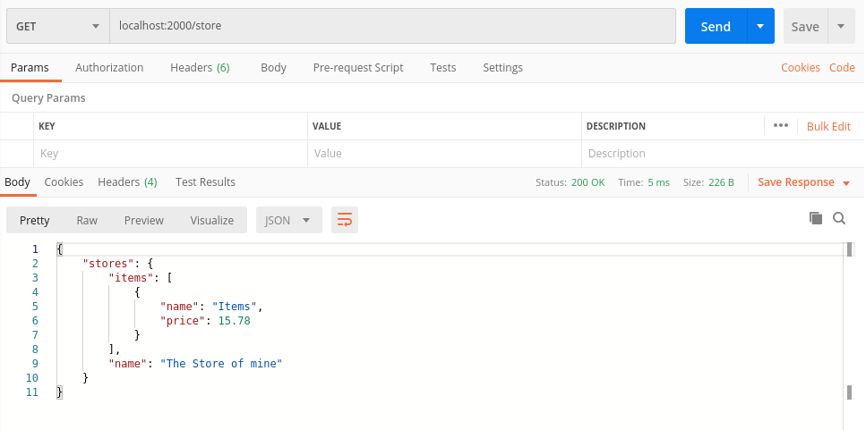This screenshot has width=866, height=430.
Task: Click the 5 ms time value
Action: (x=659, y=182)
